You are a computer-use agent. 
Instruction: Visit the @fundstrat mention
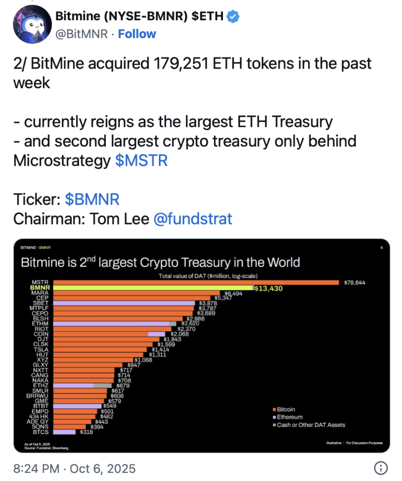(193, 218)
